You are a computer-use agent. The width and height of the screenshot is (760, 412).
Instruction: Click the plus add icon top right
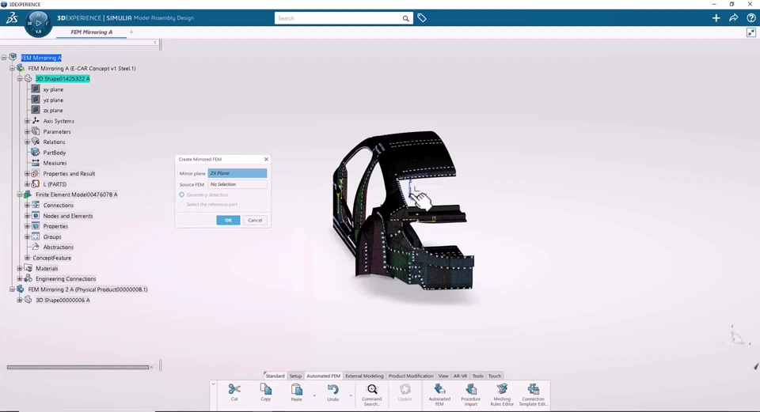(x=716, y=18)
